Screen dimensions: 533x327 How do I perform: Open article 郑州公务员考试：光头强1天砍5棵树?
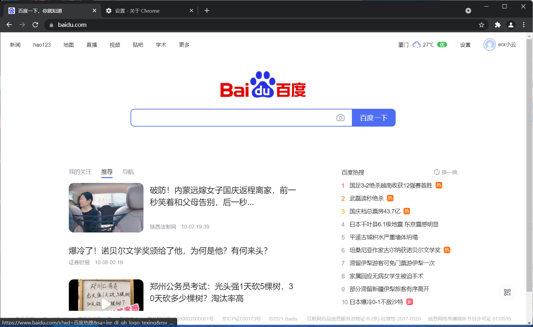pyautogui.click(x=221, y=292)
